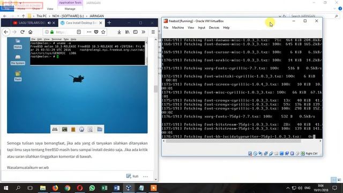343x193 pixels.
Task: Open Windows taskbar search
Action: [x=18, y=188]
